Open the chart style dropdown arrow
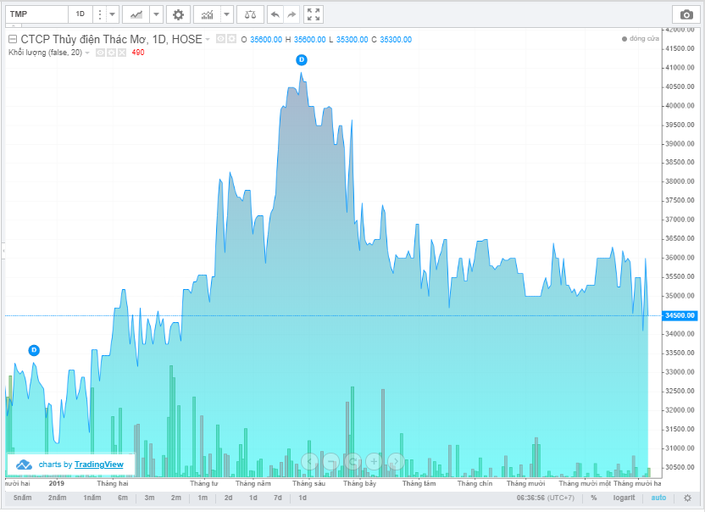The height and width of the screenshot is (512, 705). point(157,14)
